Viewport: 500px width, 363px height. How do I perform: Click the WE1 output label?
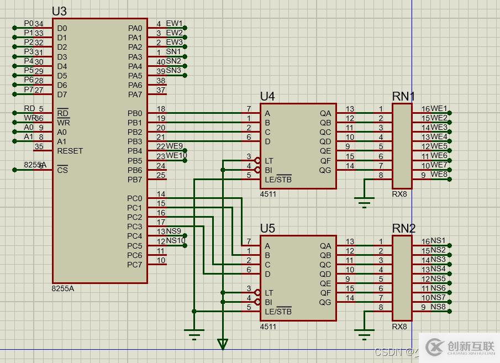439,108
